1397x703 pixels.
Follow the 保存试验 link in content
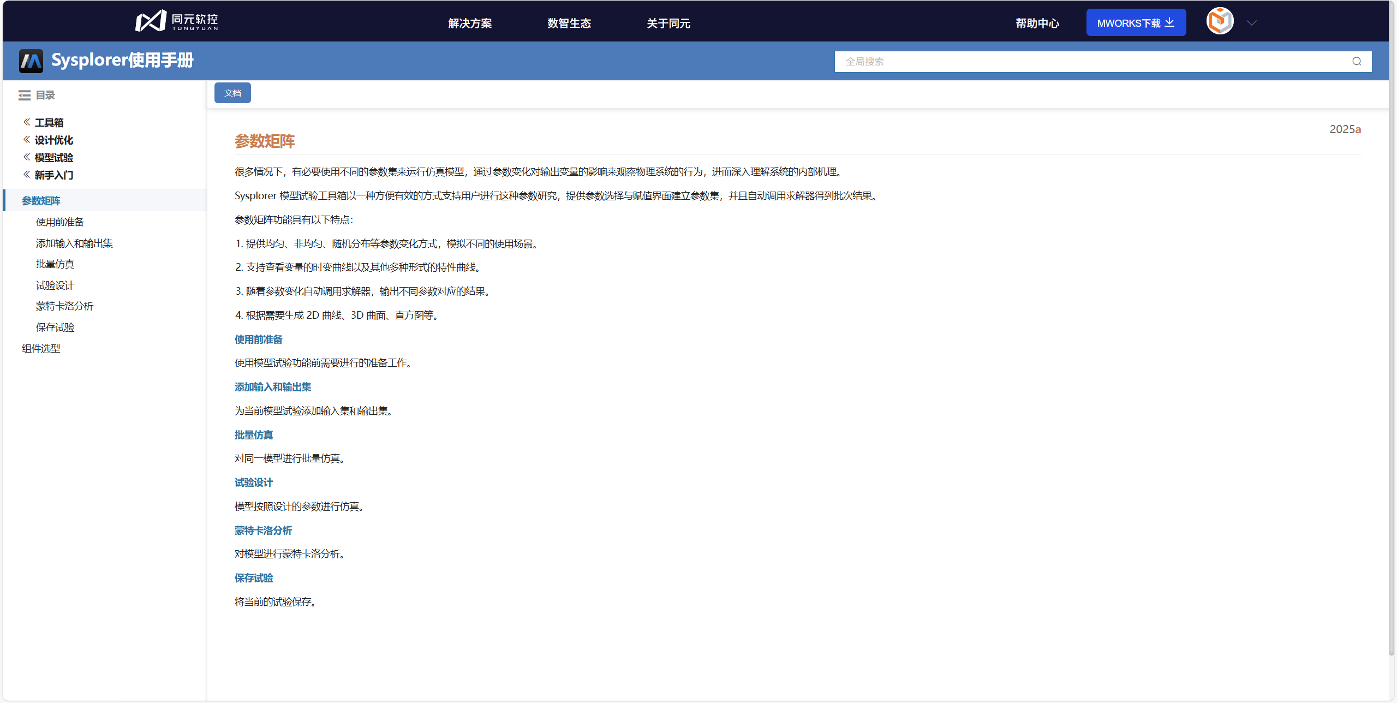tap(254, 577)
